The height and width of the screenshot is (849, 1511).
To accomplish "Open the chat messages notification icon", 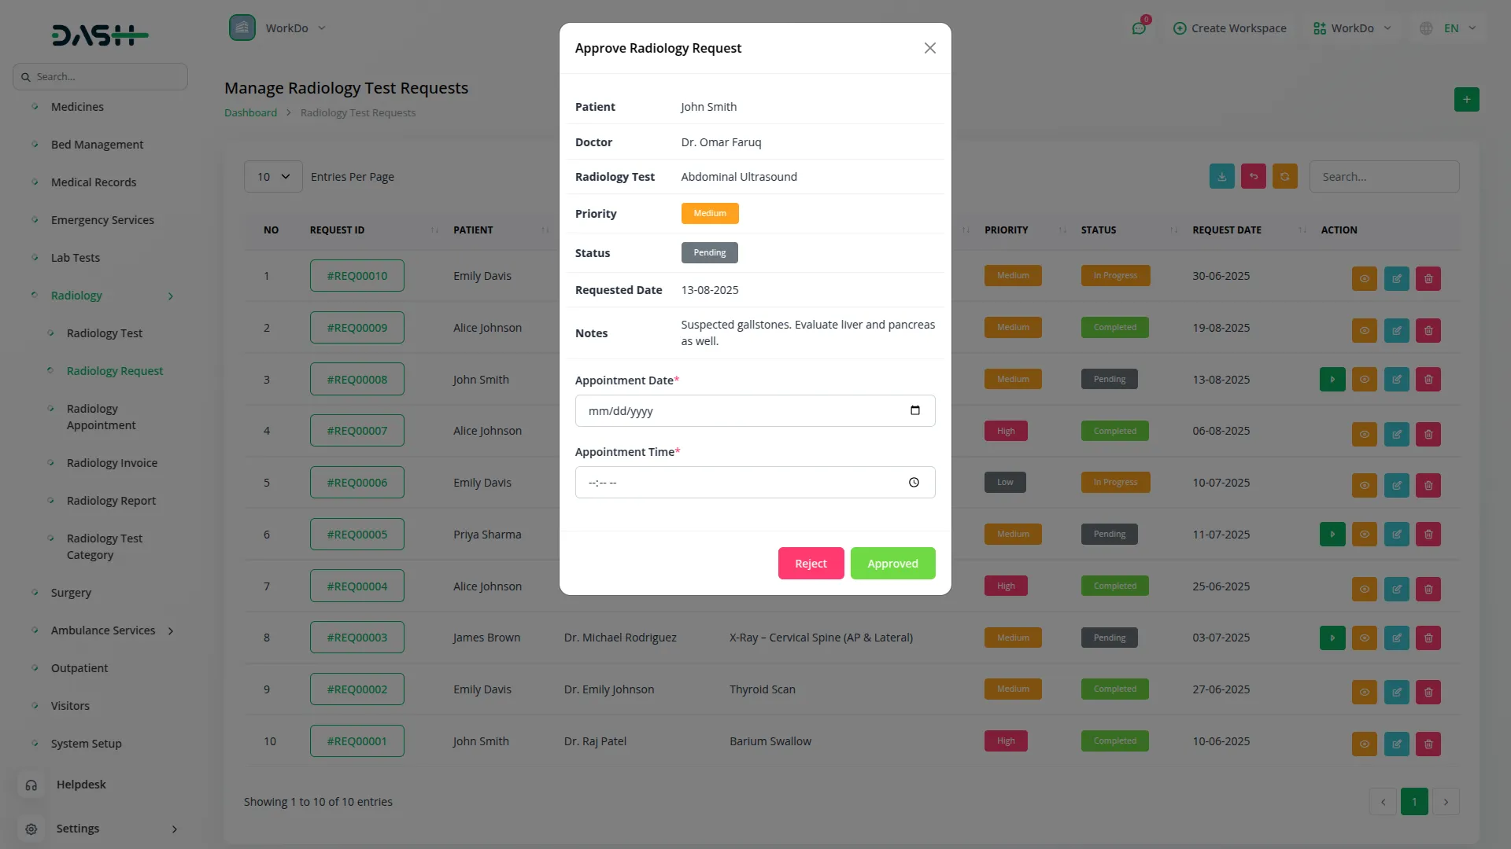I will point(1139,28).
